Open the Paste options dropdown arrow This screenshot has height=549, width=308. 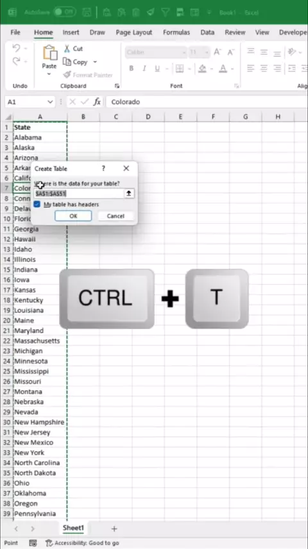pos(49,74)
